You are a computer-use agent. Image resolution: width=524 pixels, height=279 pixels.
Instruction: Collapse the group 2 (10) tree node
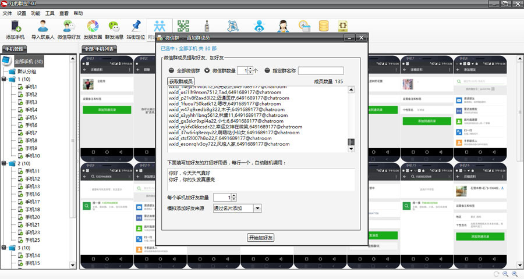[3, 163]
